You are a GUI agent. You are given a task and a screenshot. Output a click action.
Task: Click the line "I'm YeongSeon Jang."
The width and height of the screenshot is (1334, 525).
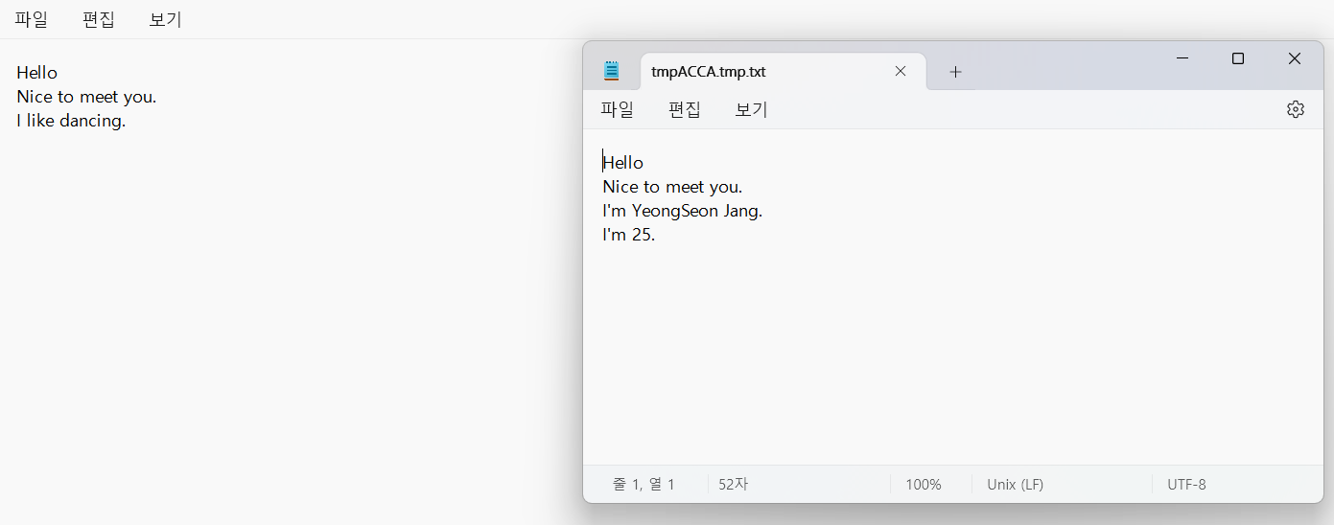click(x=683, y=211)
